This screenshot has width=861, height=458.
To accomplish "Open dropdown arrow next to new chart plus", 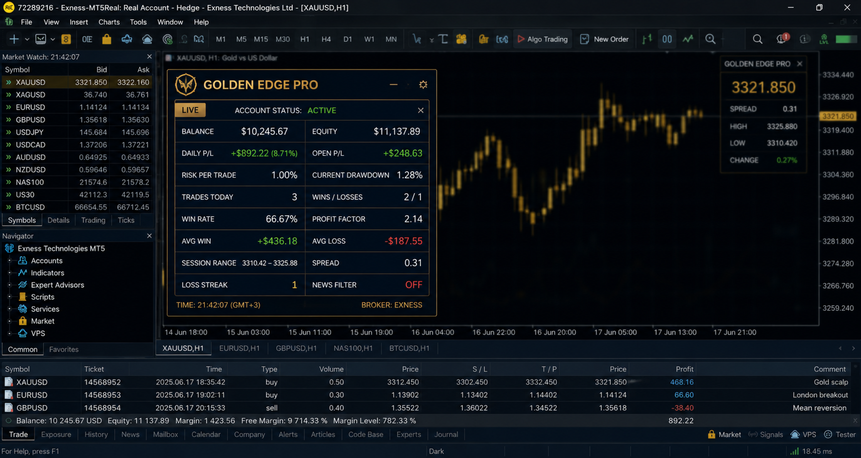I will point(27,39).
